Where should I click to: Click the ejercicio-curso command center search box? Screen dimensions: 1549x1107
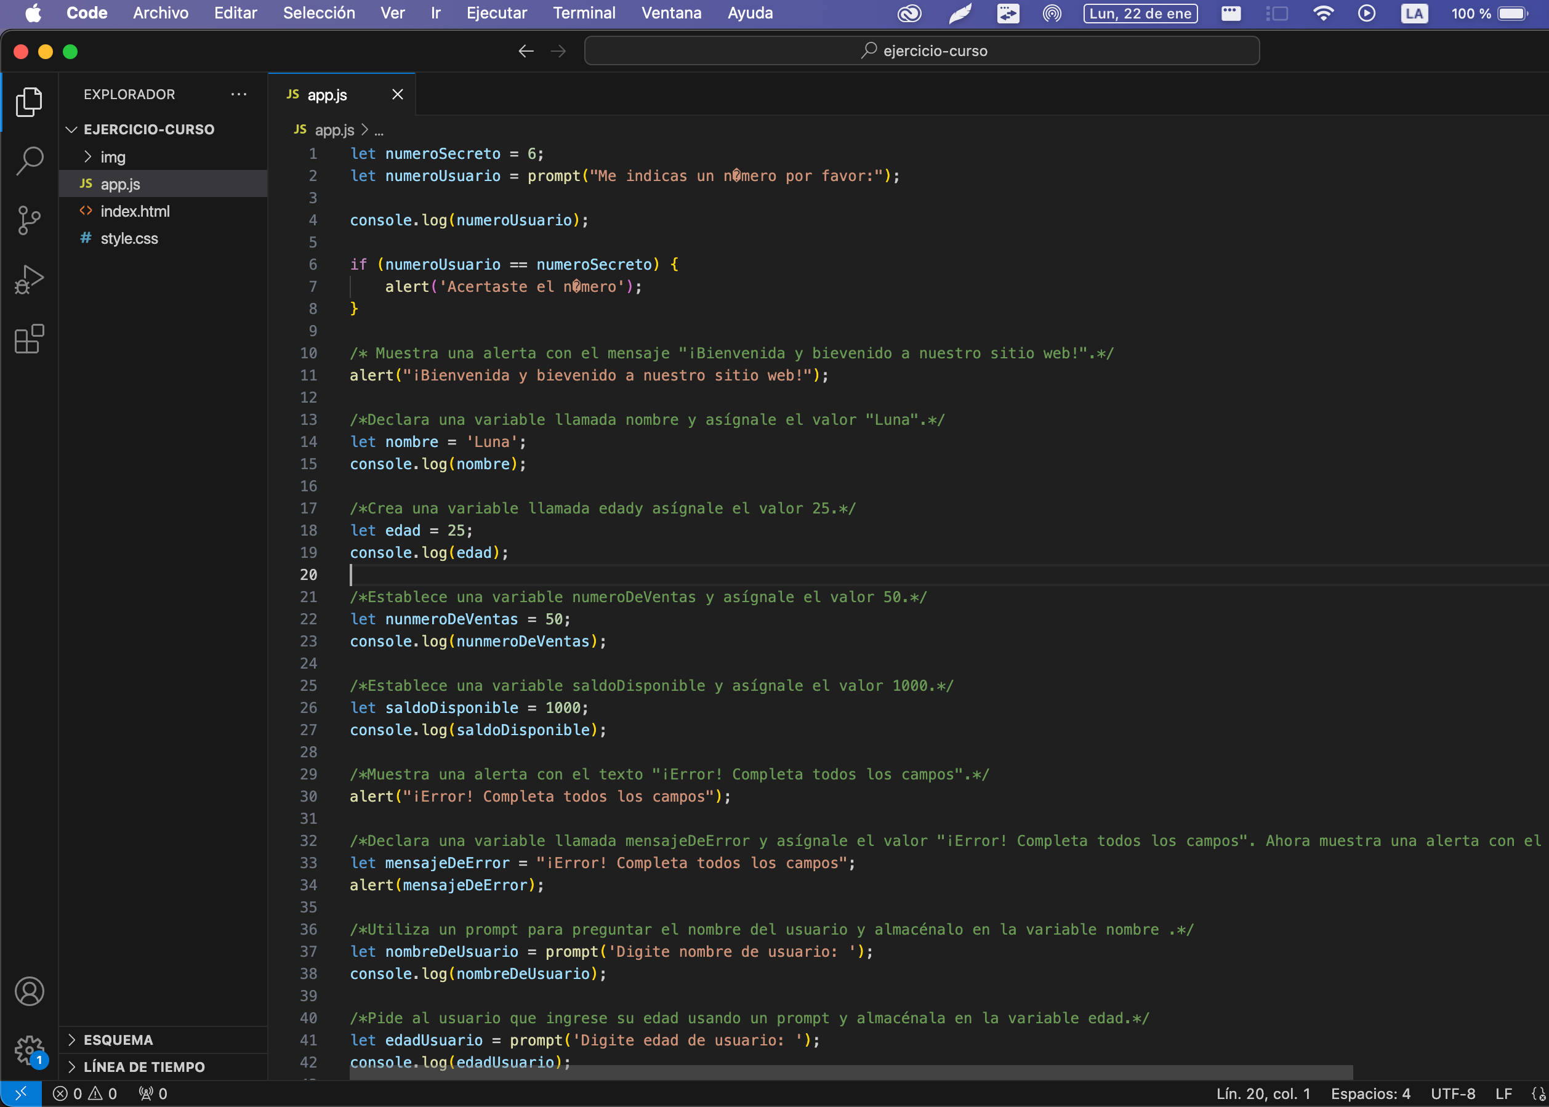coord(922,51)
